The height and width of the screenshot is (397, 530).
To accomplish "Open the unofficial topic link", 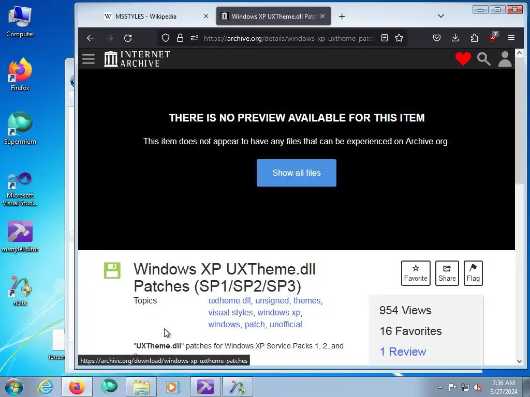I will click(286, 324).
